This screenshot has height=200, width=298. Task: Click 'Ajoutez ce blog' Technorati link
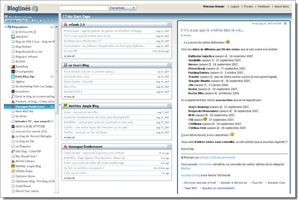pyautogui.click(x=191, y=176)
